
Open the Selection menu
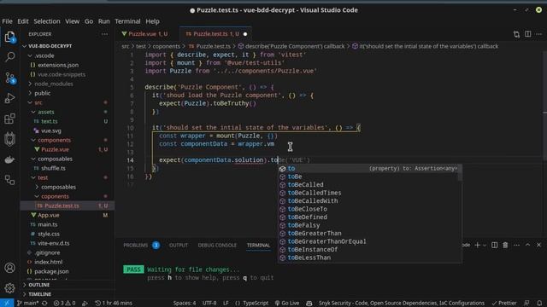(47, 21)
